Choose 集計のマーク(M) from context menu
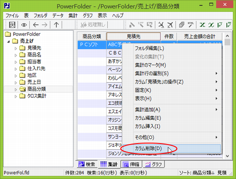The height and width of the screenshot is (179, 236). coord(172,65)
